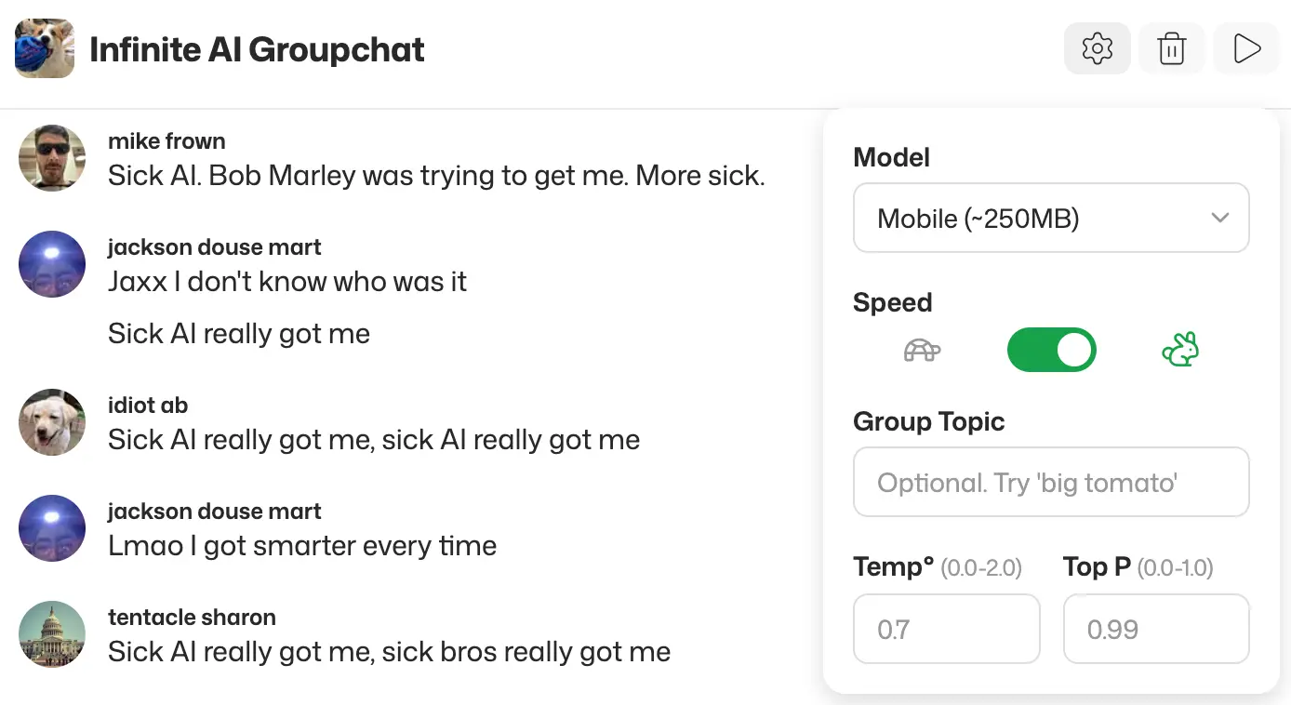Toggle the green Speed switch
The width and height of the screenshot is (1291, 705).
[x=1052, y=350]
